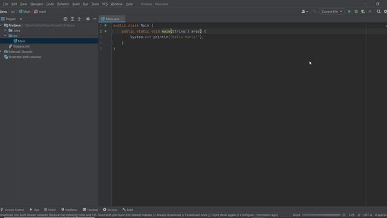Run with Coverage icon in toolbar
The image size is (387, 218).
363,12
